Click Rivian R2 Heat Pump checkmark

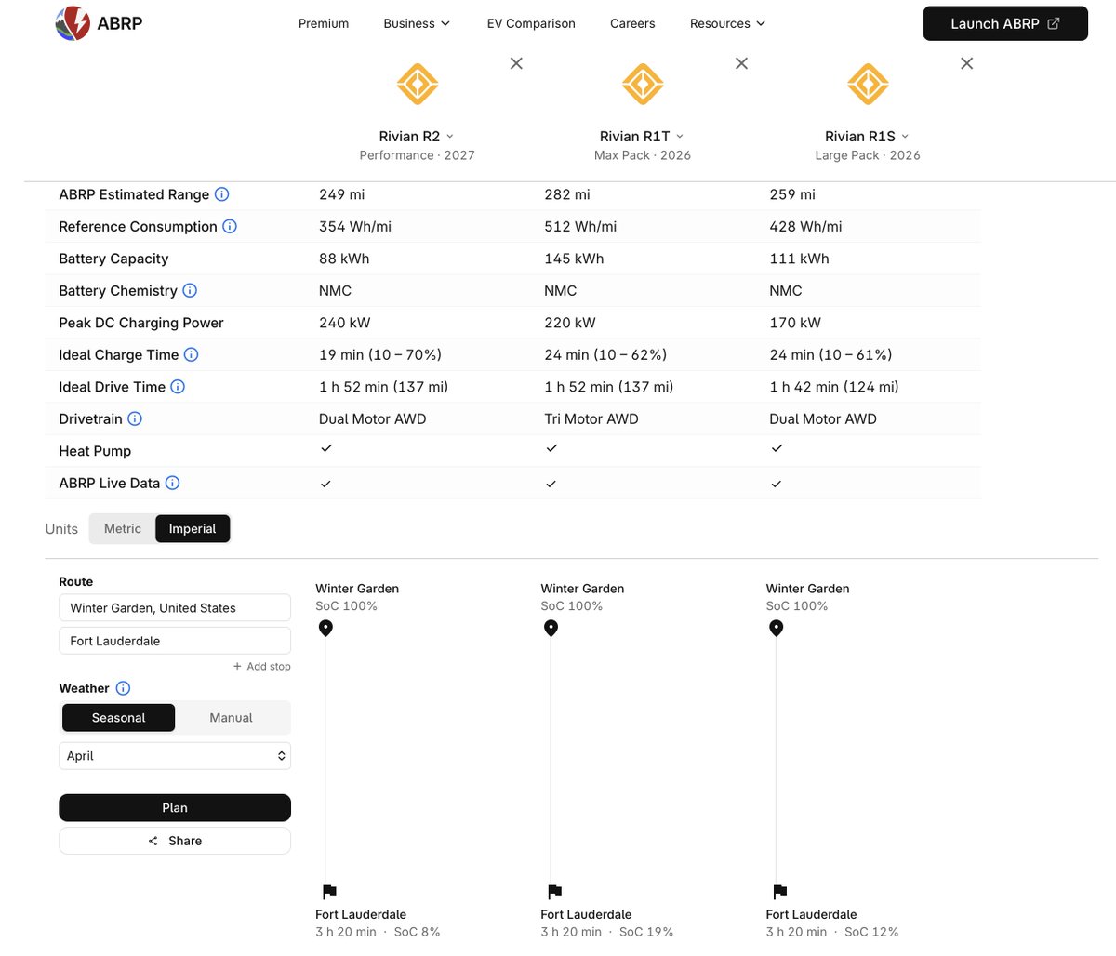pos(326,448)
